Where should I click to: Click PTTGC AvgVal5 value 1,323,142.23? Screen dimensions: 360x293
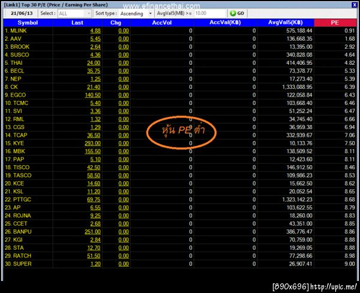point(297,200)
